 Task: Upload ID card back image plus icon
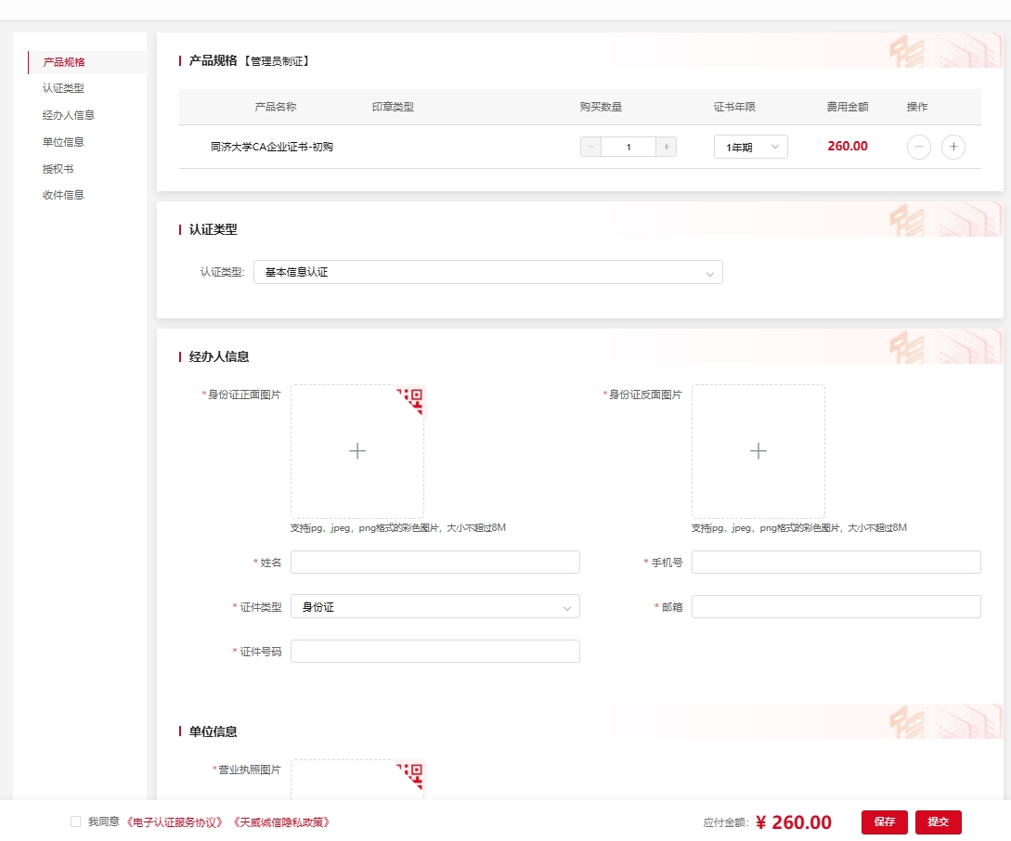point(758,451)
